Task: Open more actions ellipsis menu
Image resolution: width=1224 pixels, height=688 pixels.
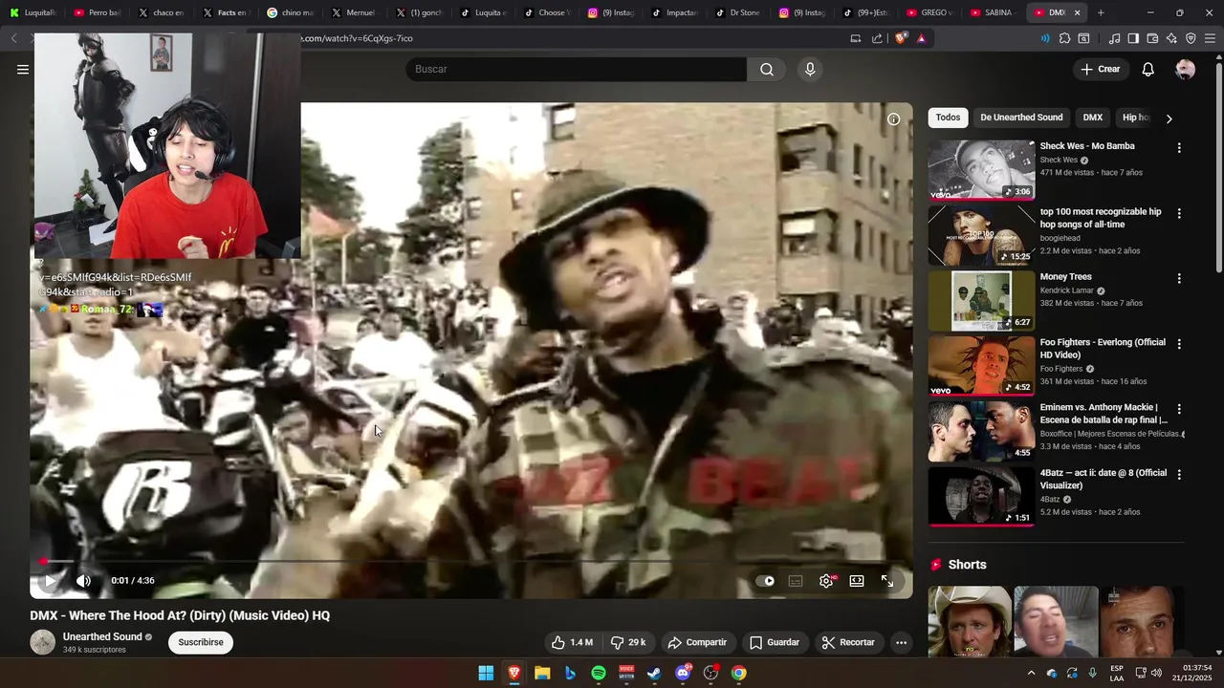Action: coord(901,642)
